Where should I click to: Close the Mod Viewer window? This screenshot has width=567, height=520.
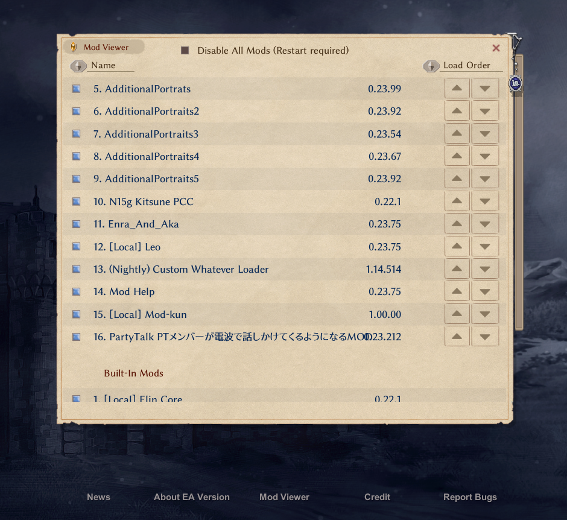pyautogui.click(x=496, y=48)
